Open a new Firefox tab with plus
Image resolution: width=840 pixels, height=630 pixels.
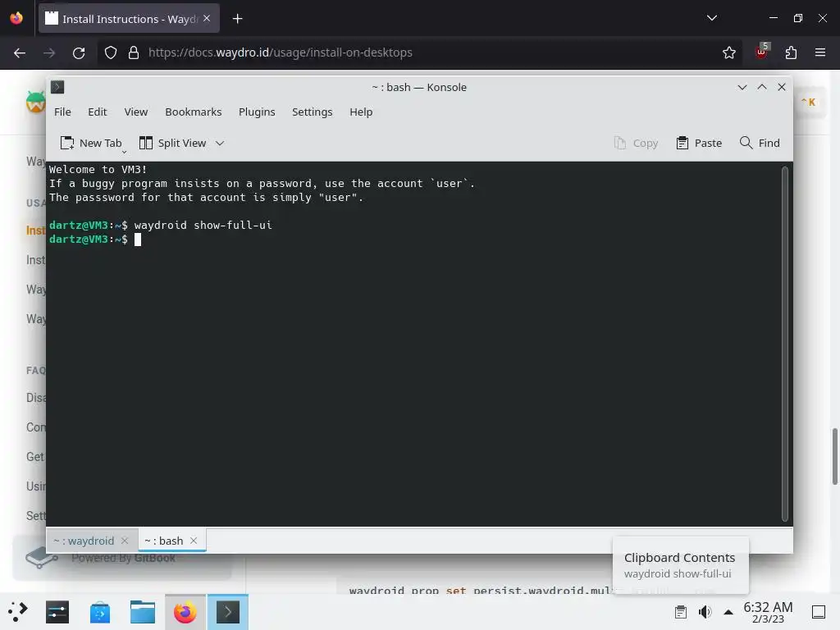pos(237,19)
